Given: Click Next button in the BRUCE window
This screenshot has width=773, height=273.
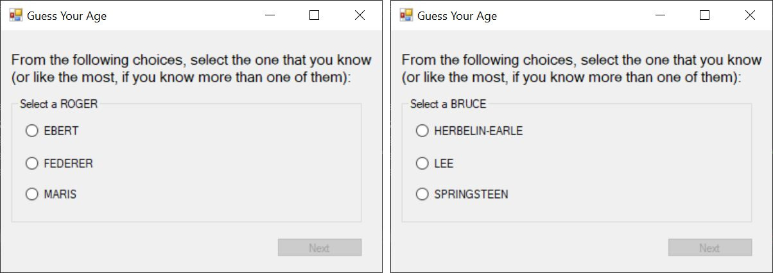Looking at the screenshot, I should pos(710,247).
